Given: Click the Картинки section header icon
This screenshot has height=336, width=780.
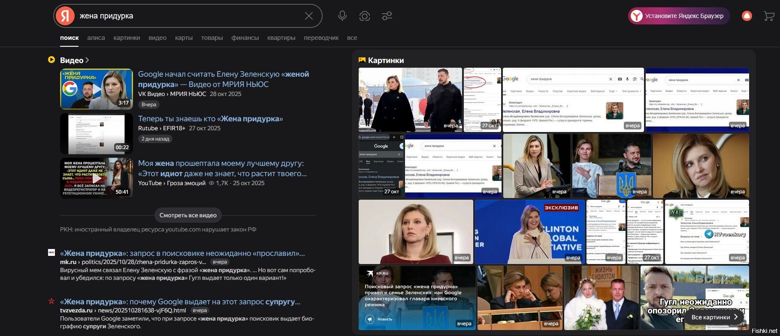Looking at the screenshot, I should click(362, 60).
